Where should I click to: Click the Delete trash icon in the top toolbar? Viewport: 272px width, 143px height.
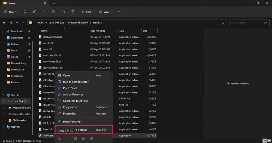pos(73,12)
